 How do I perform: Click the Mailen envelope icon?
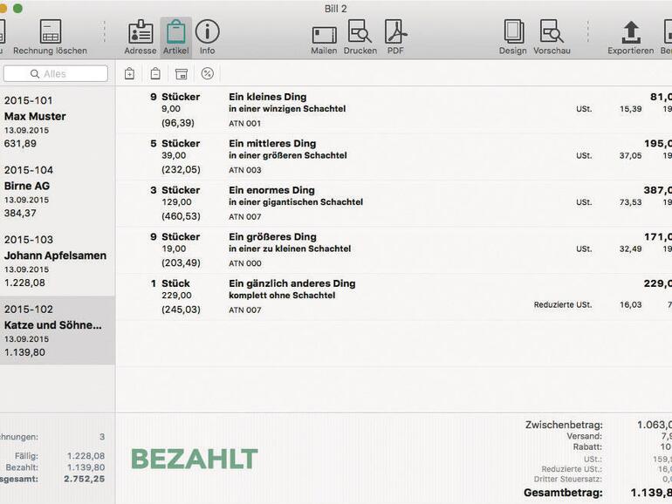[x=324, y=35]
